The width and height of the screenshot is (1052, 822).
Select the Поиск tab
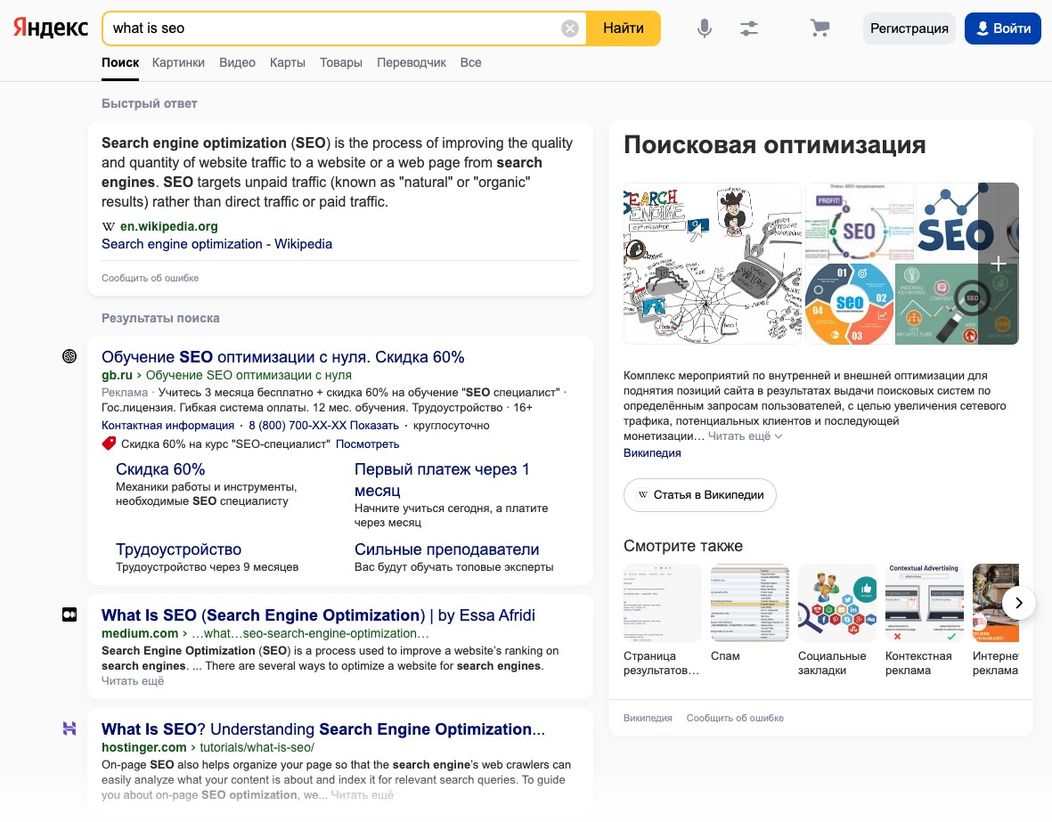[x=120, y=62]
